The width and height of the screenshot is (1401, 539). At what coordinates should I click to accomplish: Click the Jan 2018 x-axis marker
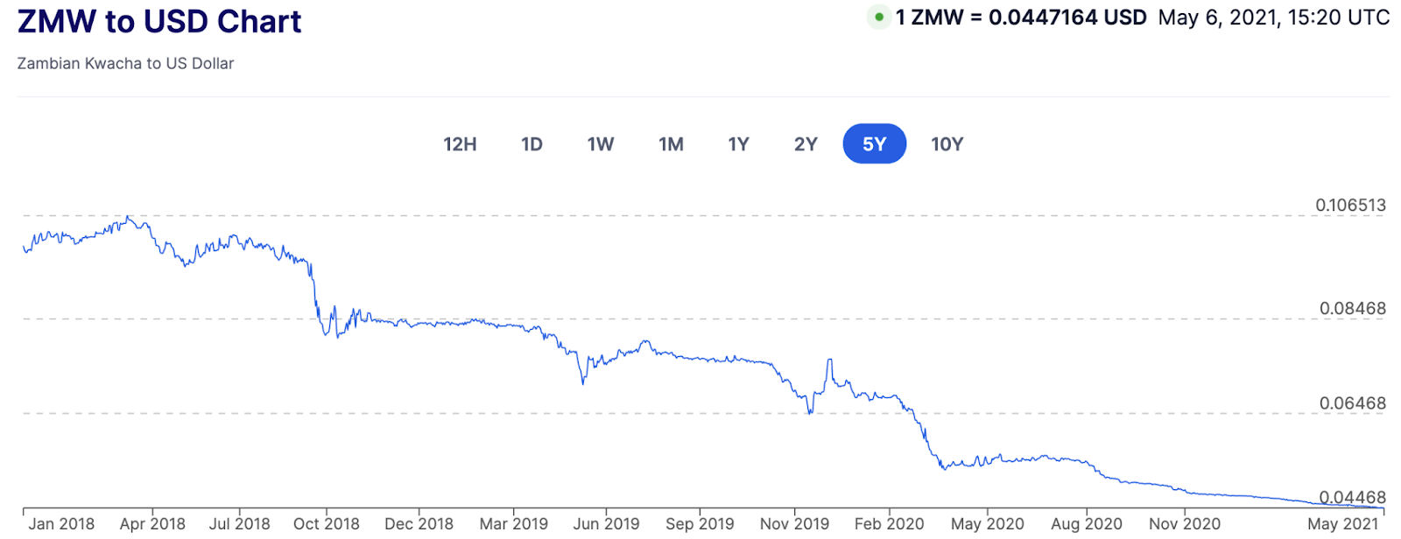(x=61, y=523)
